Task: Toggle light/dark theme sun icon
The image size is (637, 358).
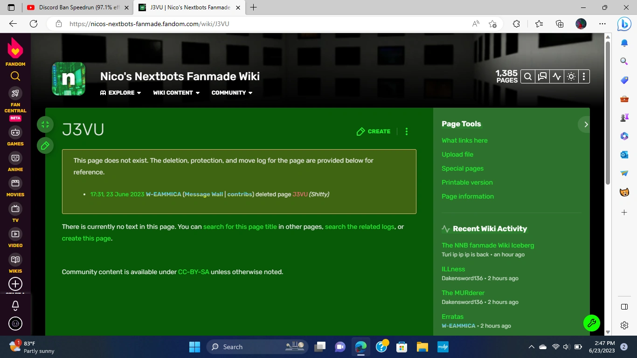Action: (x=571, y=77)
